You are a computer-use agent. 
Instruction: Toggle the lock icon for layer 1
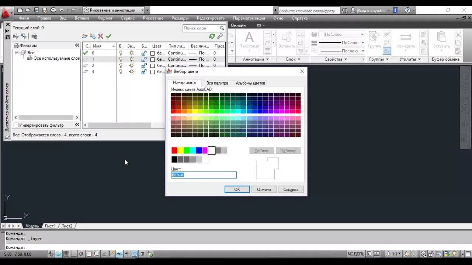[x=144, y=59]
